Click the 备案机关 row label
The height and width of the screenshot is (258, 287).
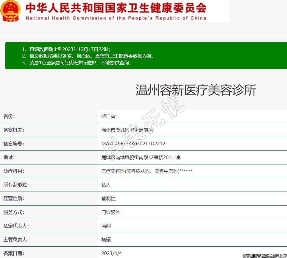13,130
